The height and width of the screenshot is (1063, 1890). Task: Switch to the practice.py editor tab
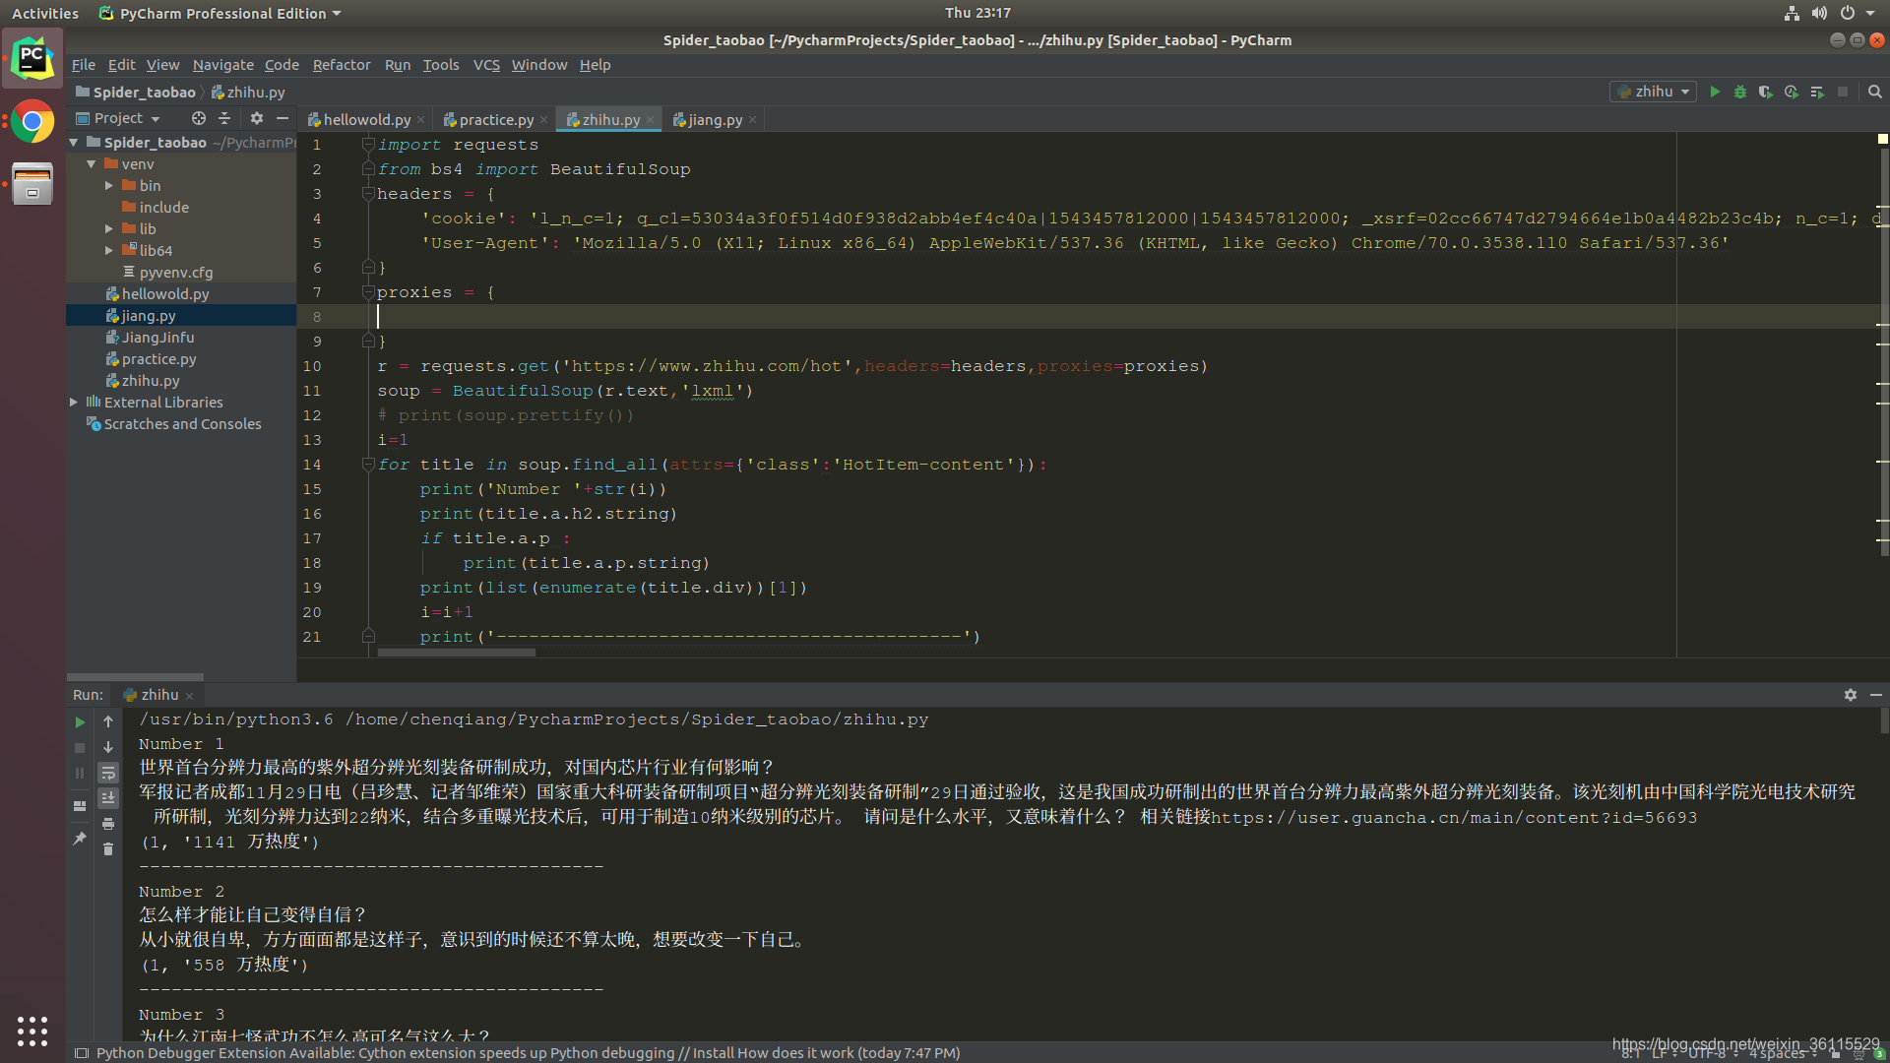495,120
